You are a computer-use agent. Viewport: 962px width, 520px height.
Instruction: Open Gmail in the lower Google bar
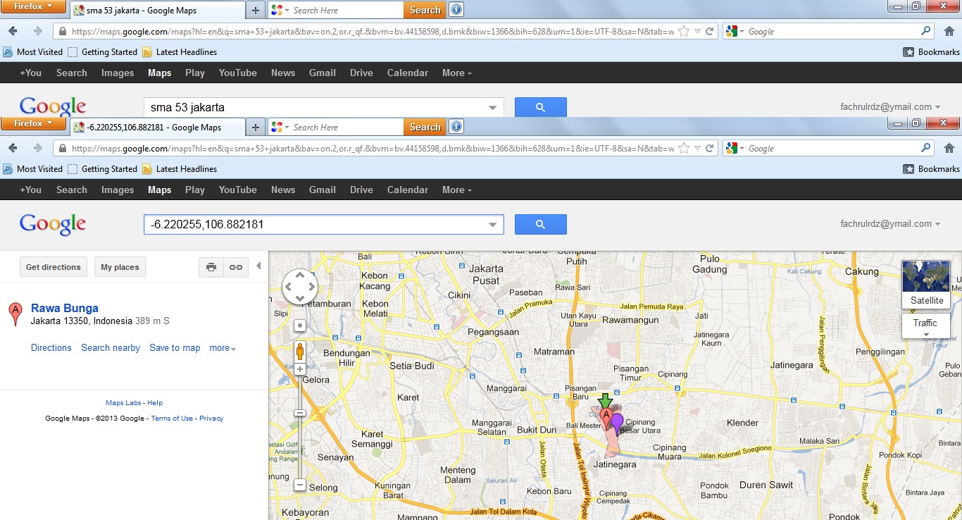(322, 190)
